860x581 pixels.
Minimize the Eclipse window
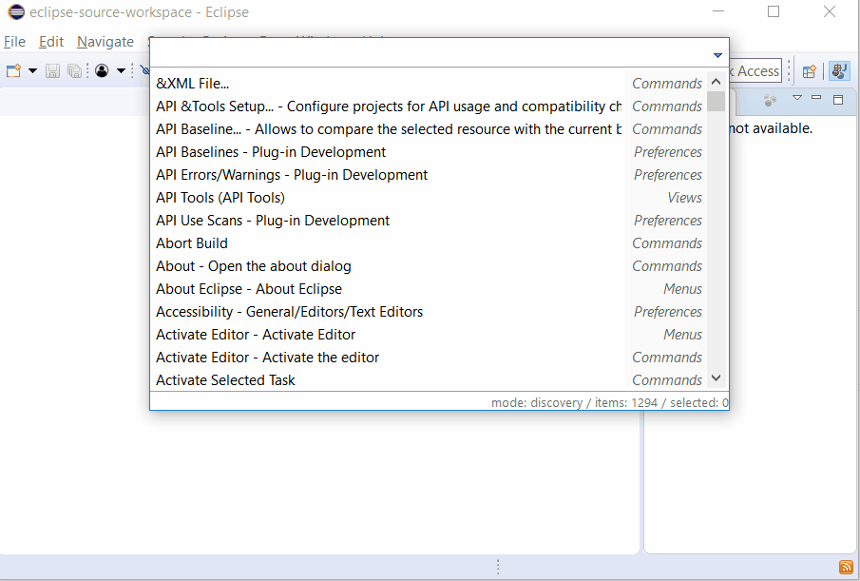718,11
